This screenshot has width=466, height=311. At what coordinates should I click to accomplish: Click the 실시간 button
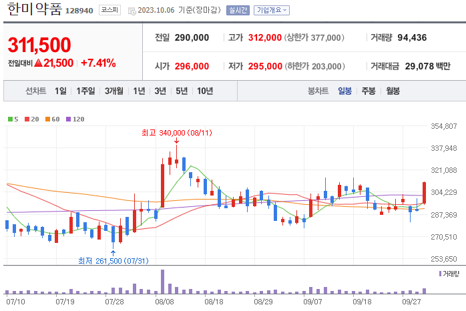(x=238, y=11)
